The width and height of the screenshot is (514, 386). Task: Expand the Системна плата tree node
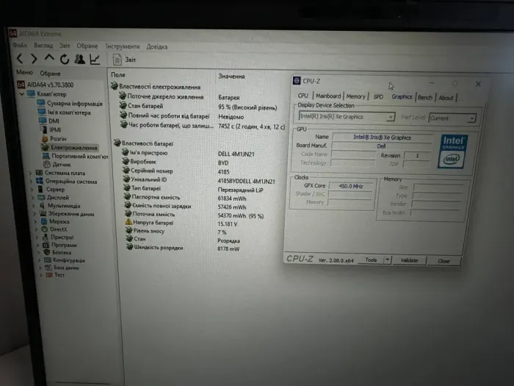pyautogui.click(x=30, y=173)
